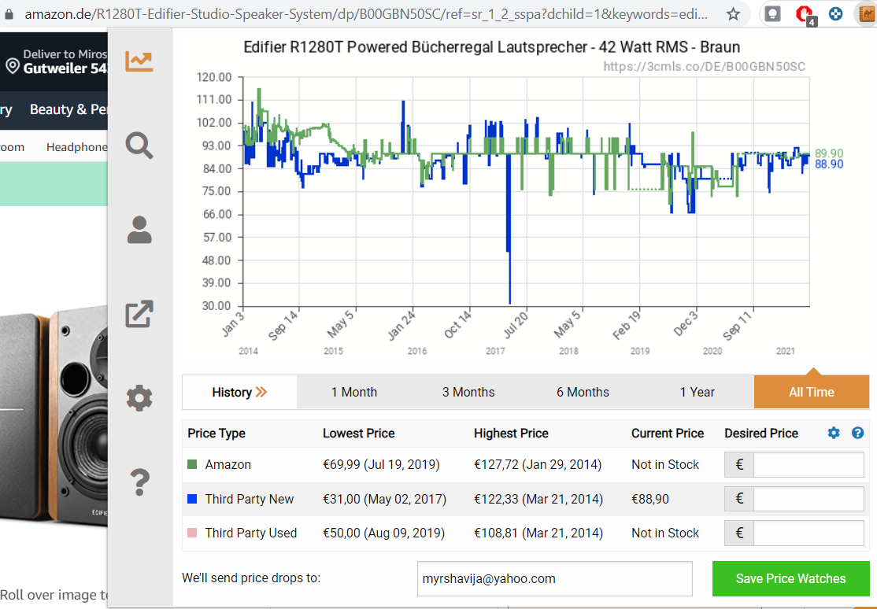The height and width of the screenshot is (609, 877).
Task: Open the help question mark in sidebar
Action: [x=139, y=482]
